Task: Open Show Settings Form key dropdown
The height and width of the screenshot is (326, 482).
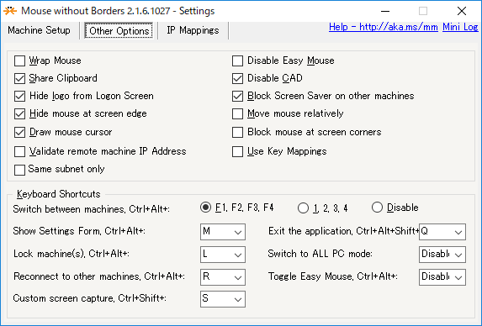Action: click(x=223, y=232)
